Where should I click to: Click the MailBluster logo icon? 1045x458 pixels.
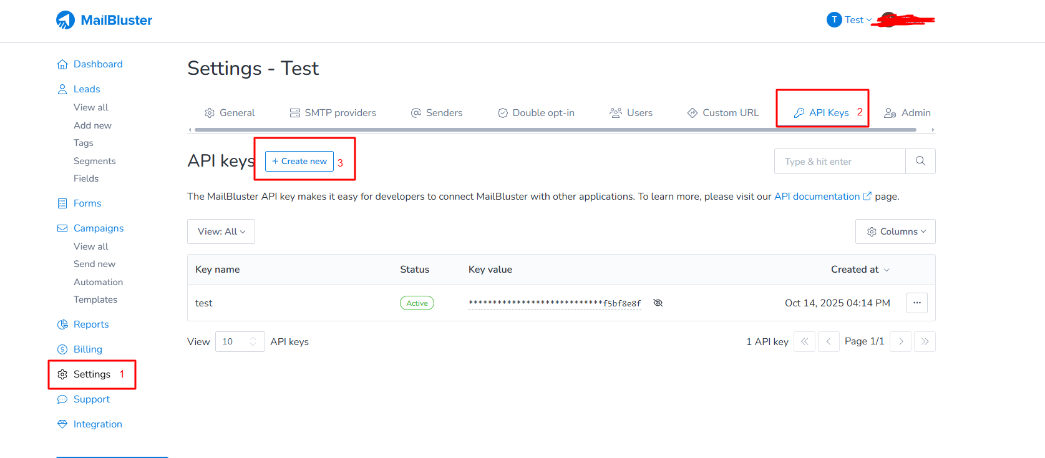point(66,20)
